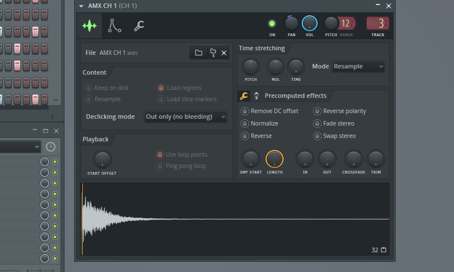Click the Time stretching PITCH knob
Viewport: 454px width, 272px height.
click(x=251, y=67)
